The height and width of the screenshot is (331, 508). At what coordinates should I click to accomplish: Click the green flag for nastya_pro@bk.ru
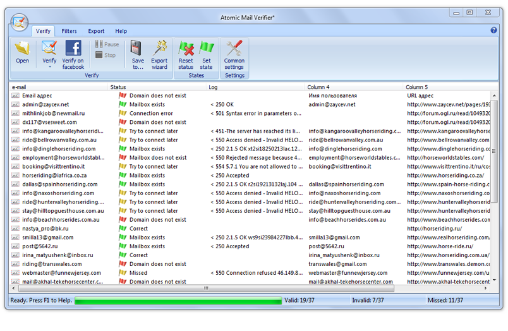tap(123, 228)
